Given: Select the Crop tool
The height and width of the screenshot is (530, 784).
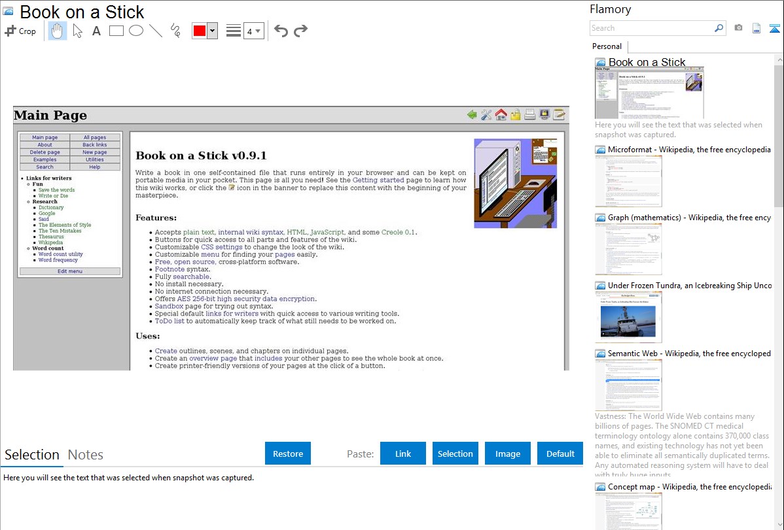Looking at the screenshot, I should (20, 31).
